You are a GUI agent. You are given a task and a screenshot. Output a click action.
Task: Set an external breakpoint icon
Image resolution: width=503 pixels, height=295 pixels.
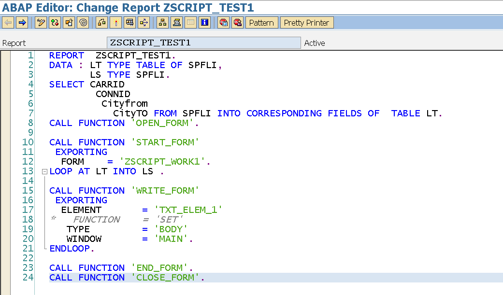(x=236, y=22)
